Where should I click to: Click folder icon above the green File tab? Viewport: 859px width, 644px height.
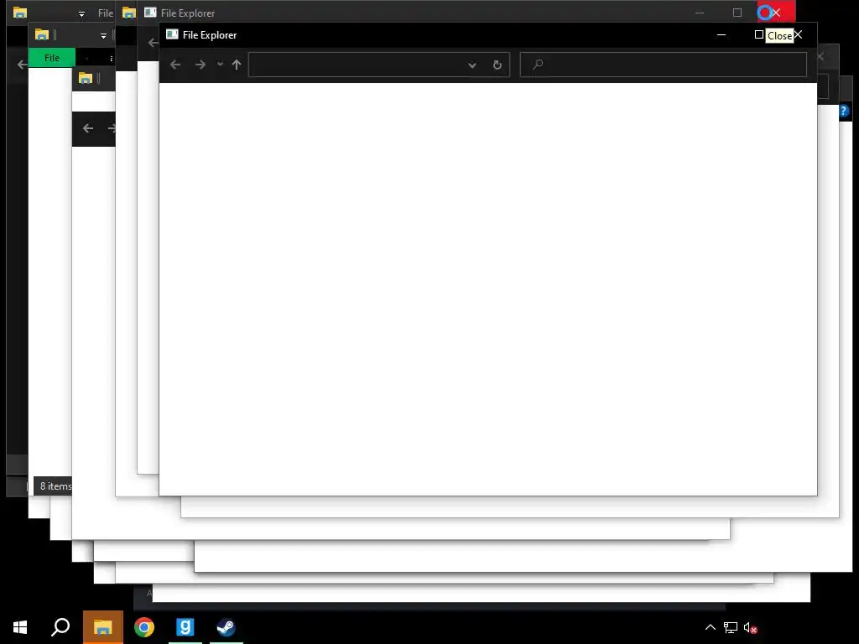(42, 34)
